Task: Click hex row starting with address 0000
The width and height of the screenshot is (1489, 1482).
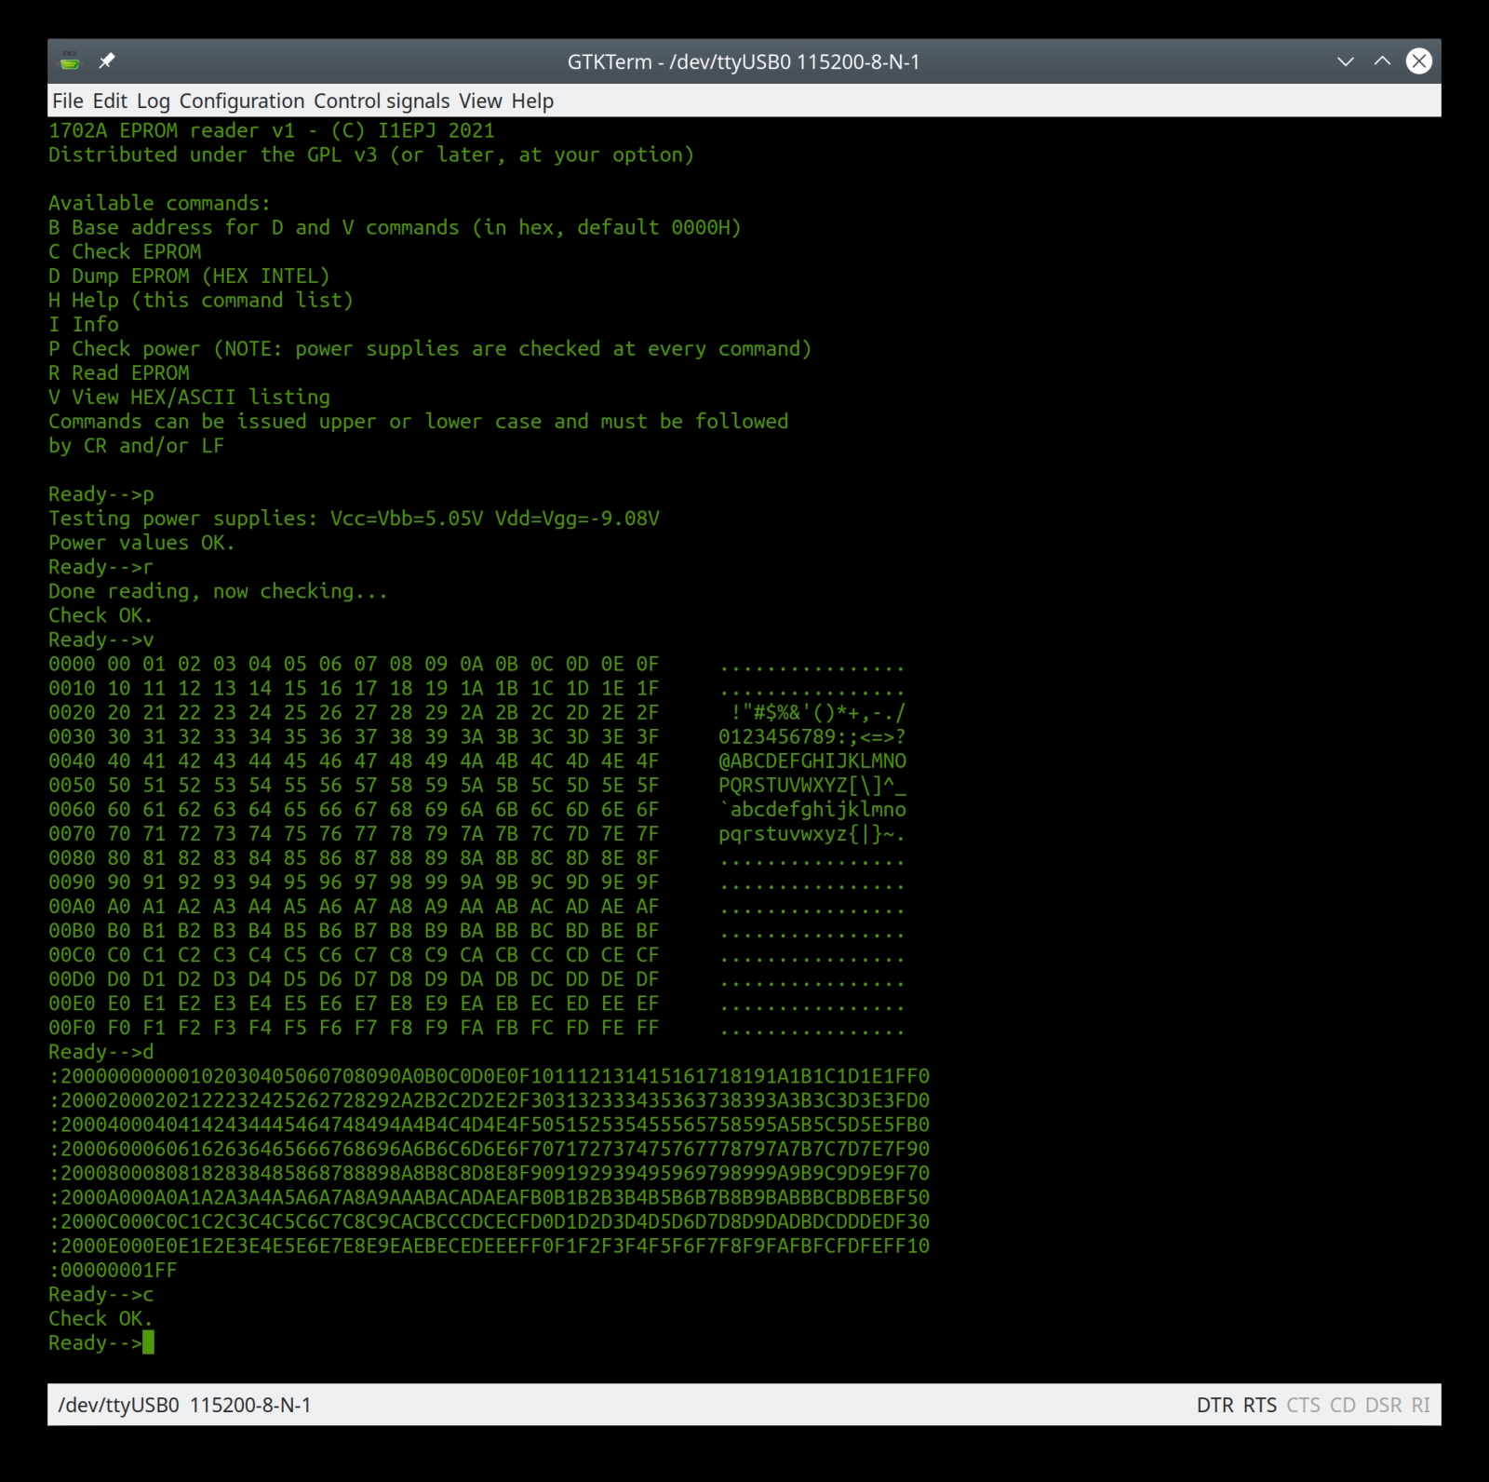Action: (476, 664)
